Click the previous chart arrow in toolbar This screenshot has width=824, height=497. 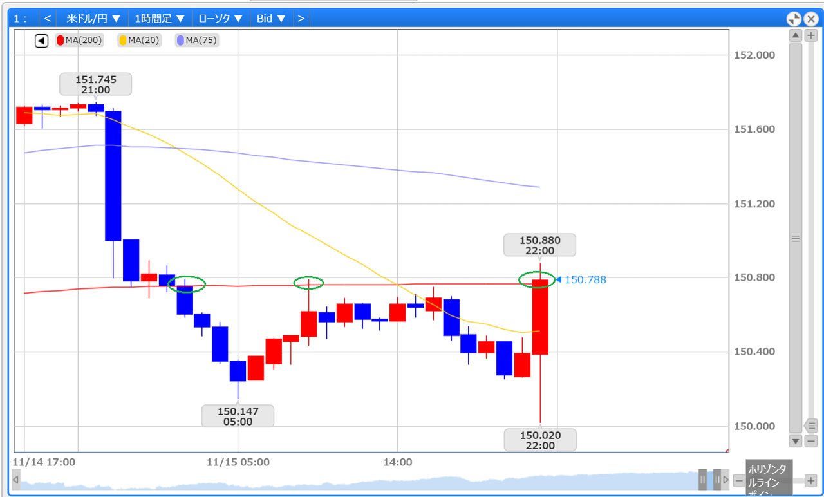47,18
